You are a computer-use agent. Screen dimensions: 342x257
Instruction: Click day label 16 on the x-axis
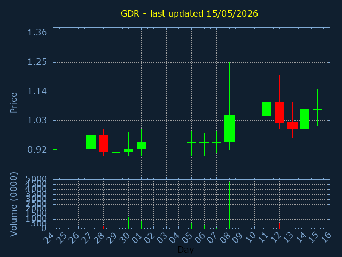[325, 238]
